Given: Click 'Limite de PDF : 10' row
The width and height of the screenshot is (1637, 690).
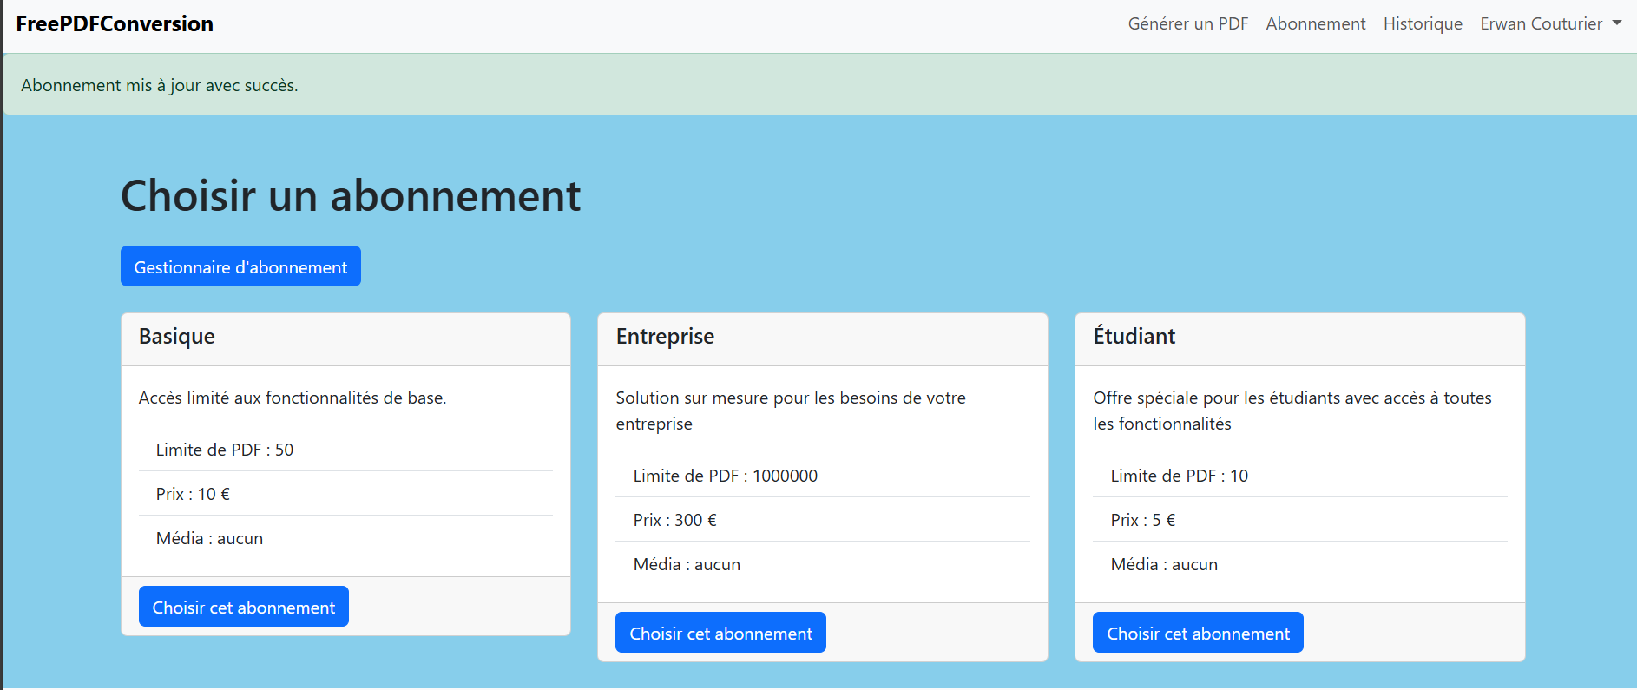Looking at the screenshot, I should click(x=1300, y=476).
